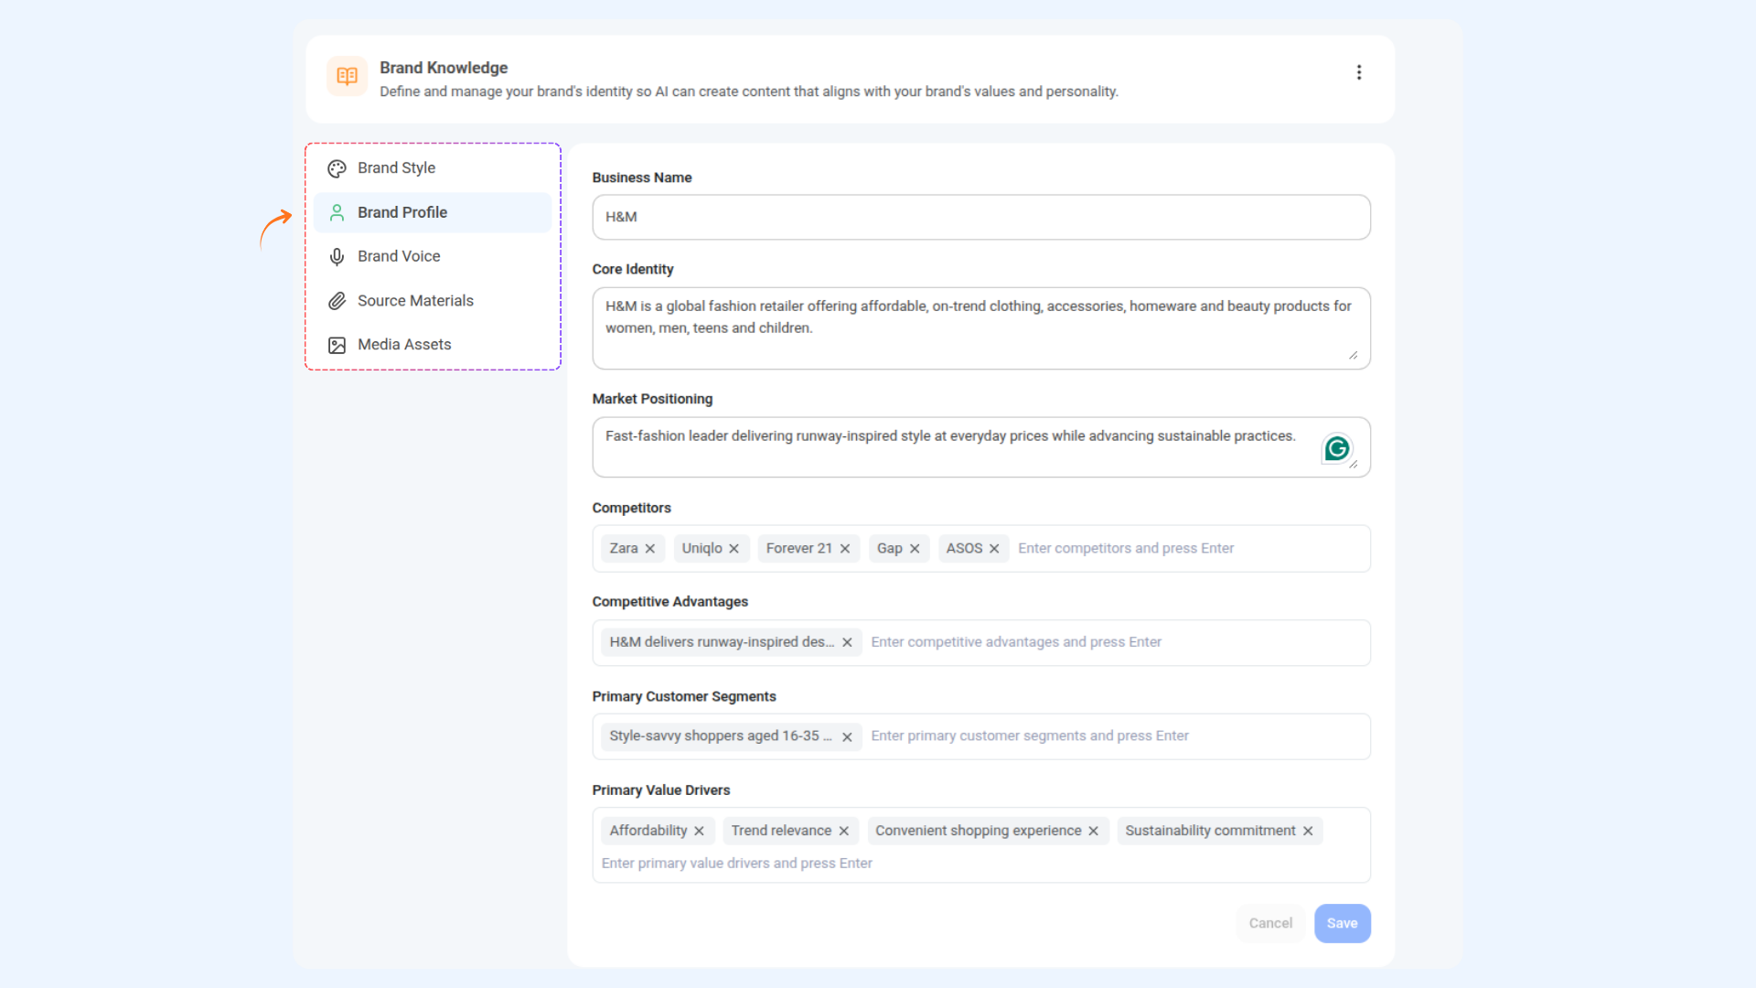Click the Convenient shopping experience tag text
This screenshot has height=988, width=1756.
click(978, 831)
